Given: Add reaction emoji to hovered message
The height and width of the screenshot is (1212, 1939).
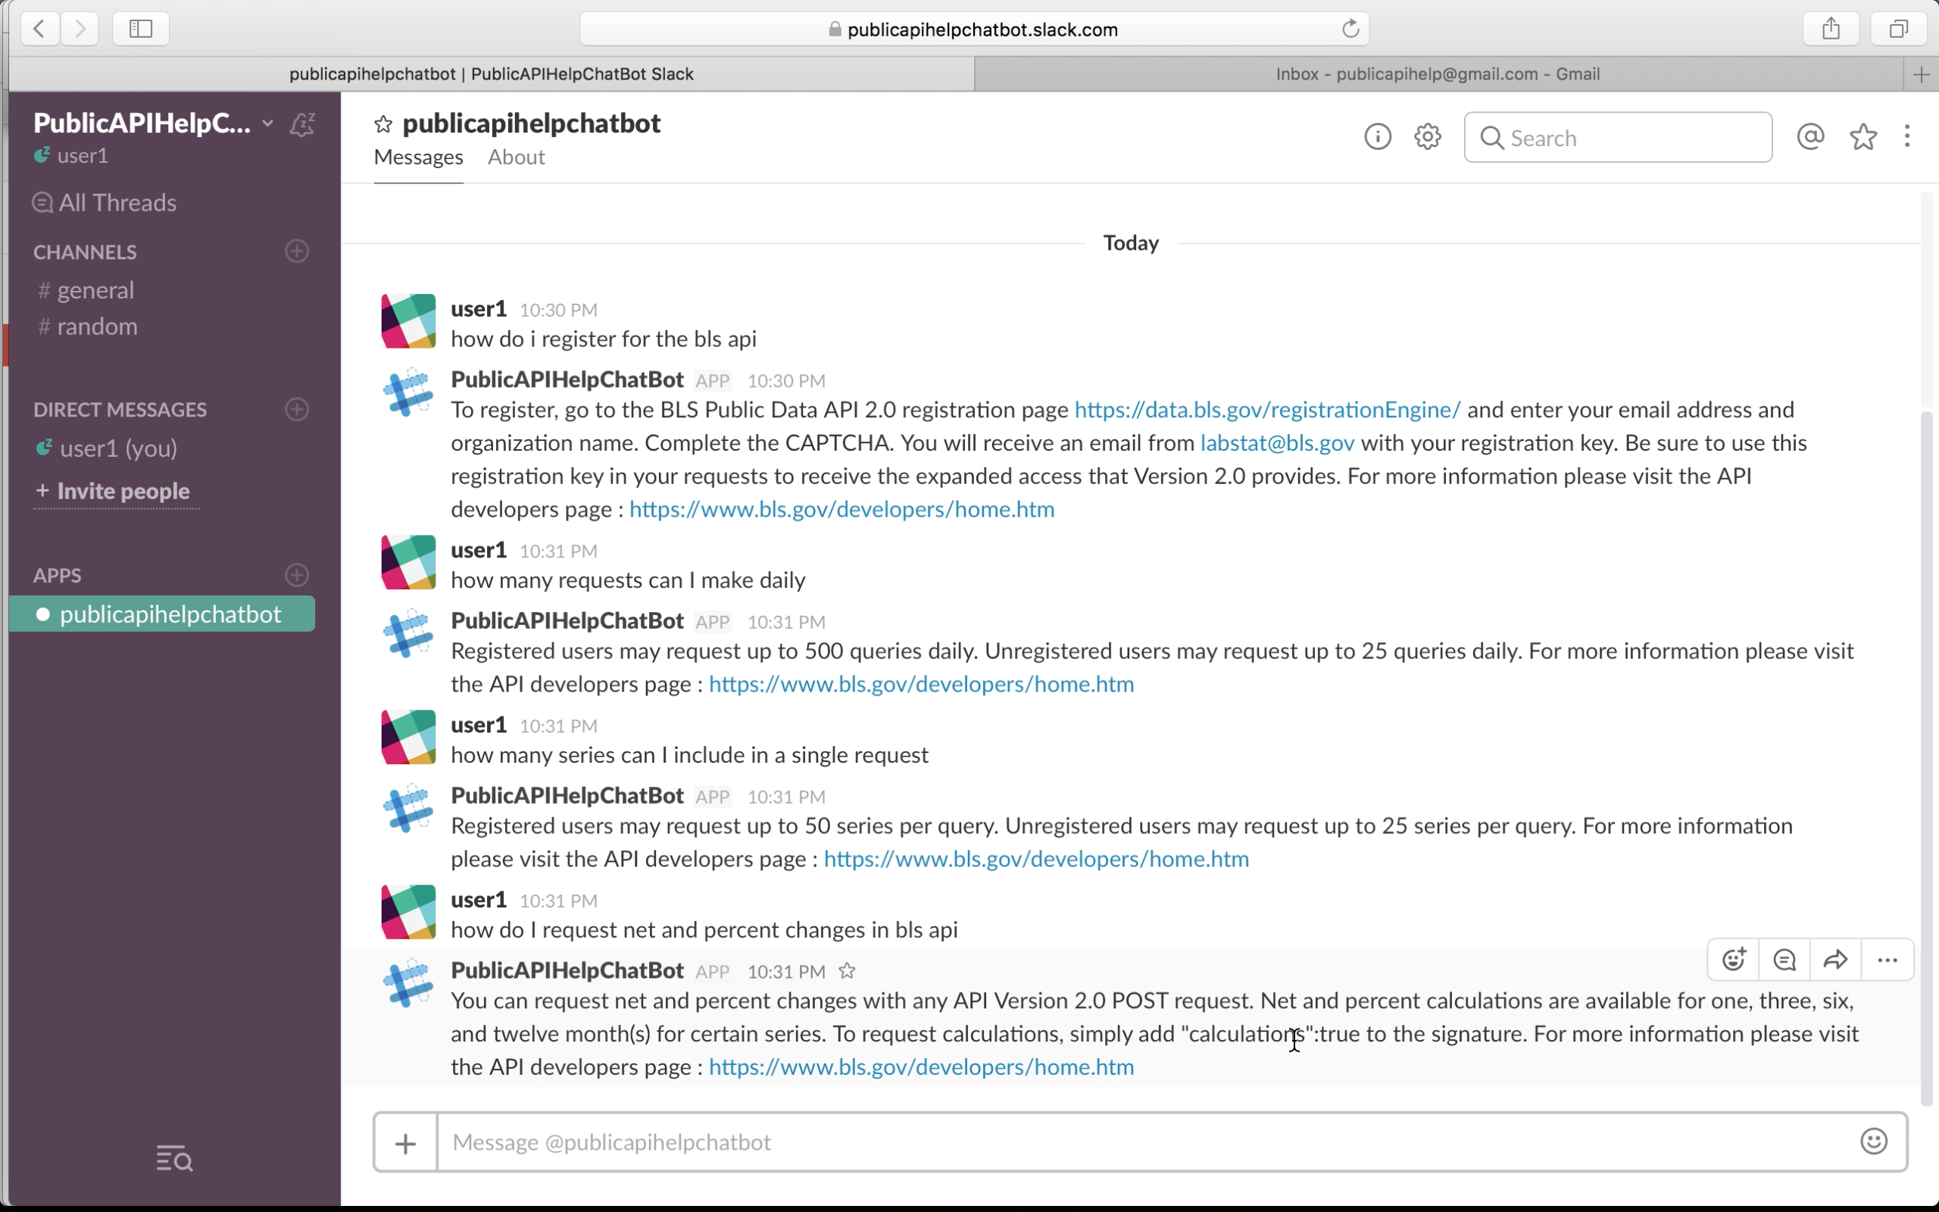Looking at the screenshot, I should point(1733,960).
